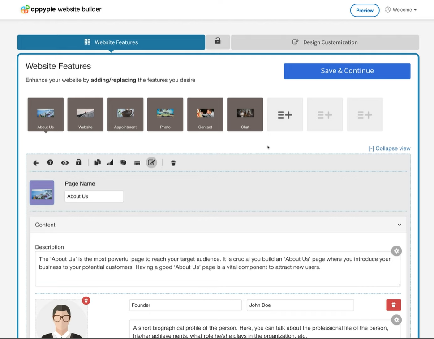The image size is (434, 339).
Task: Delete page using toolbar trash icon
Action: (173, 163)
